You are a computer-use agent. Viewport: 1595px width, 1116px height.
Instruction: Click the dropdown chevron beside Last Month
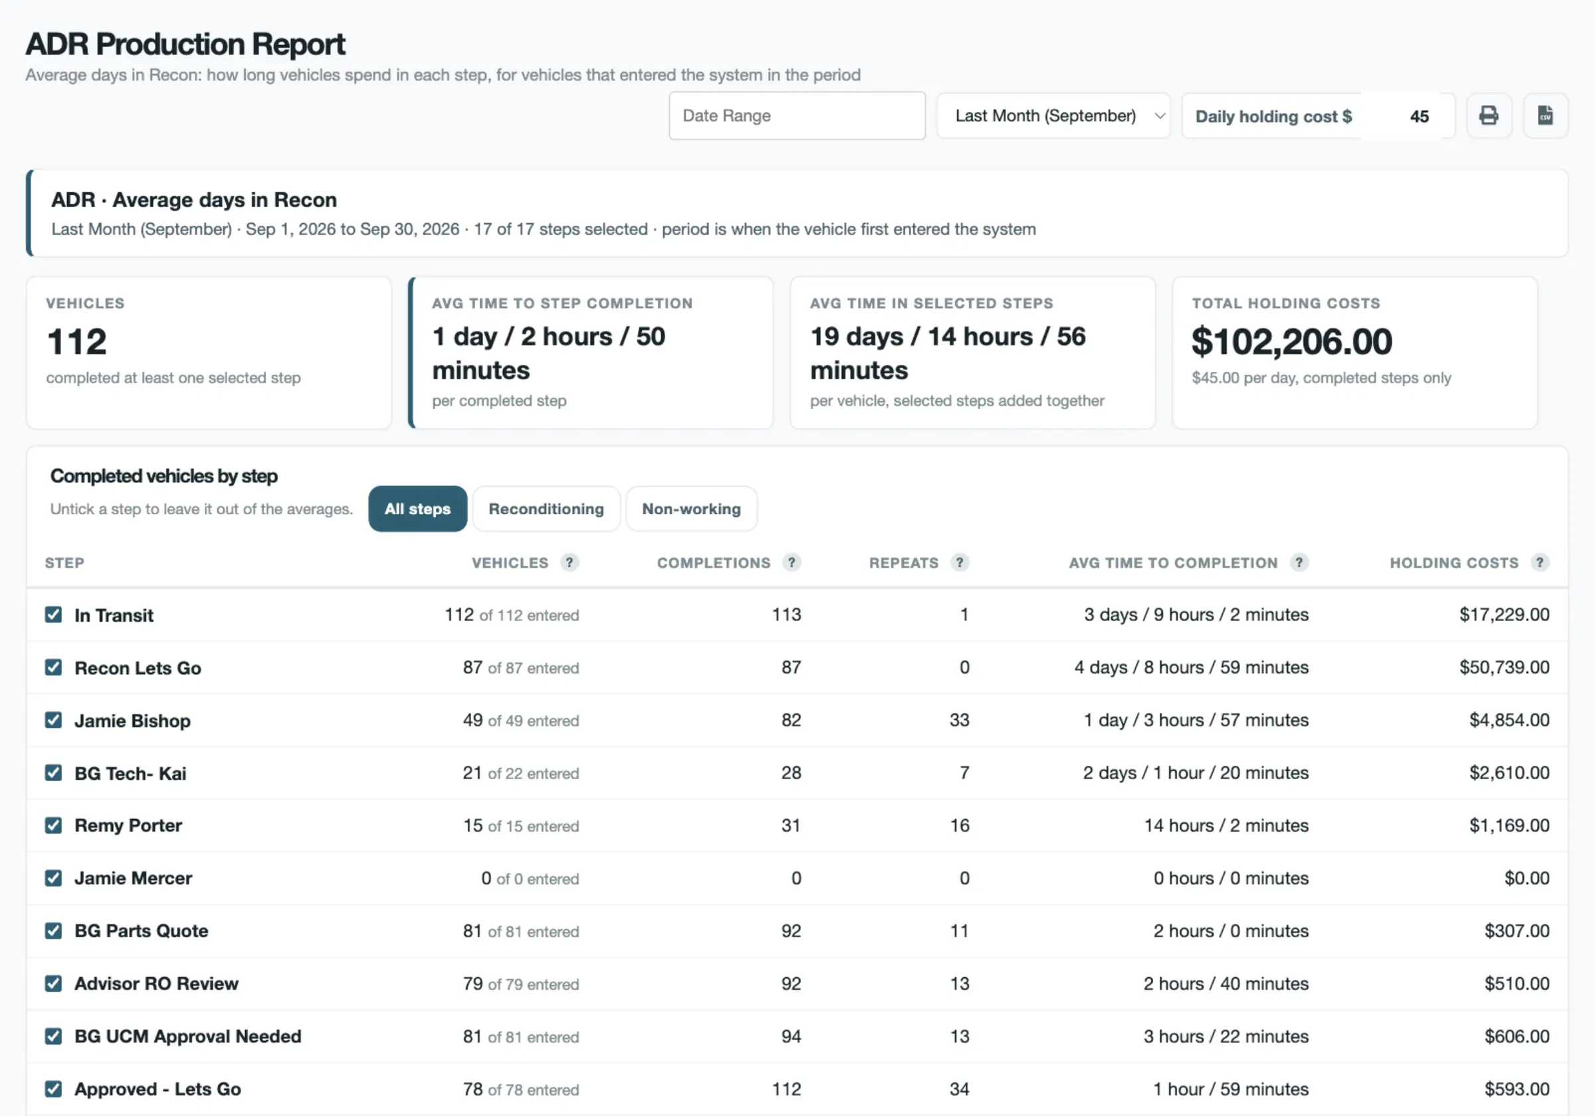pos(1159,116)
